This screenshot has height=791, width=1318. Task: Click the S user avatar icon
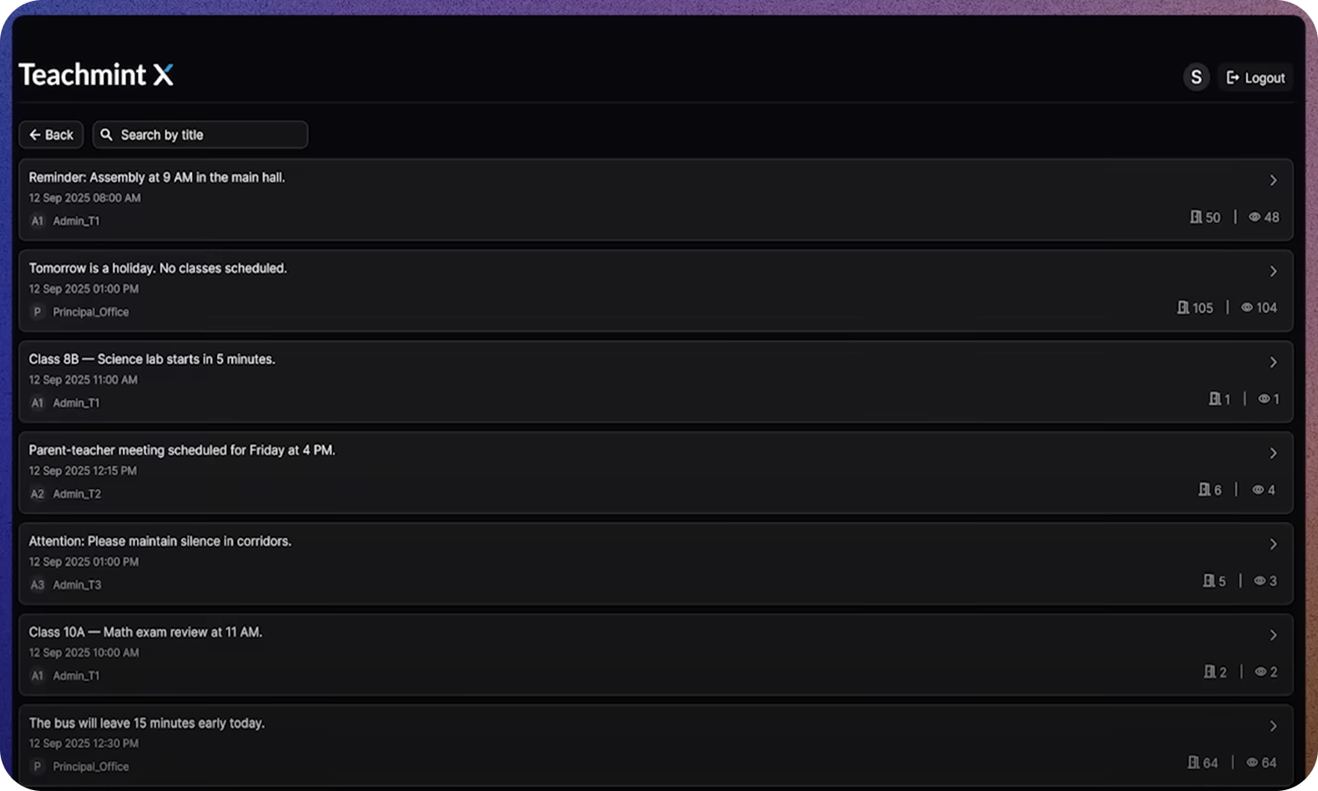[1196, 77]
